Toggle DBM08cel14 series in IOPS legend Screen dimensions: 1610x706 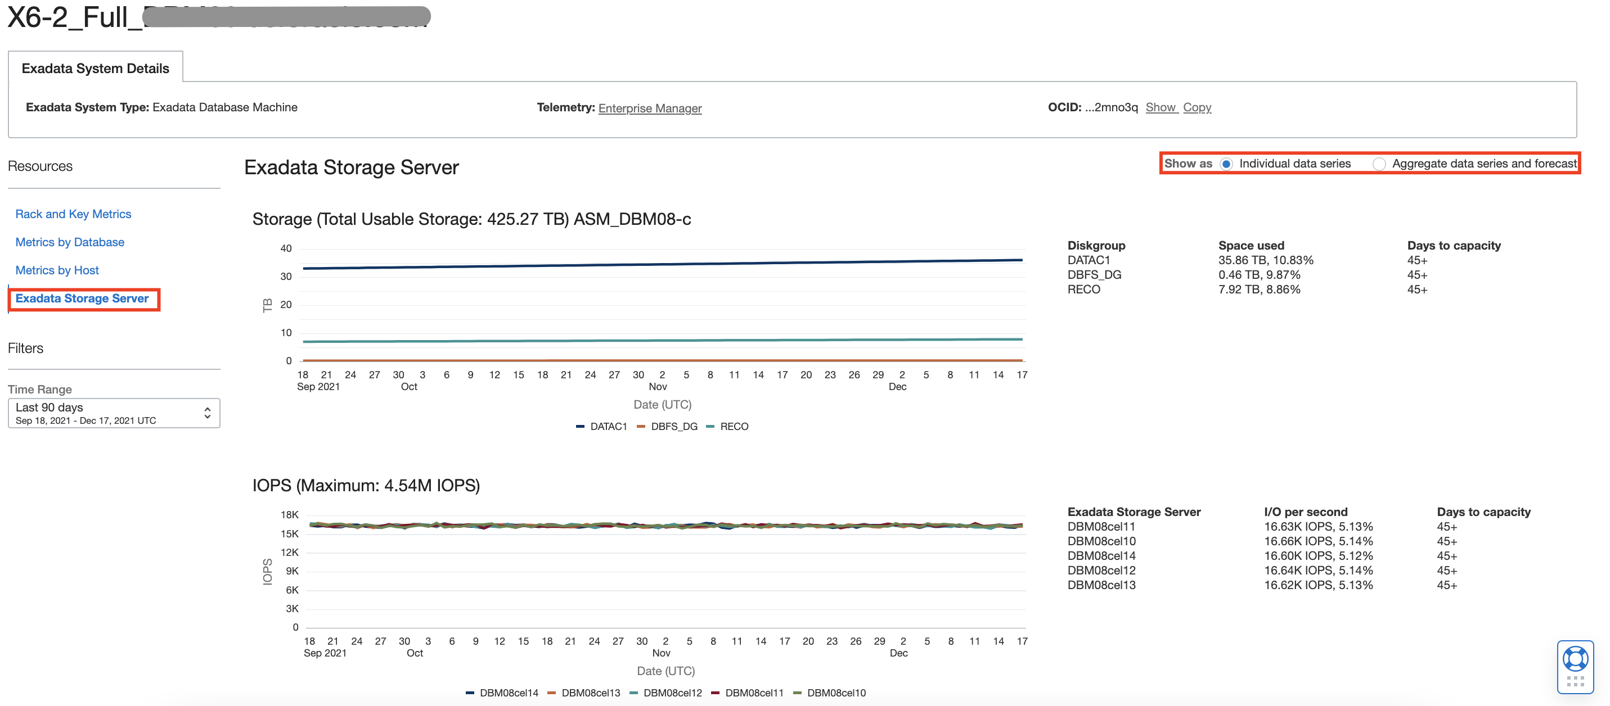tap(508, 693)
